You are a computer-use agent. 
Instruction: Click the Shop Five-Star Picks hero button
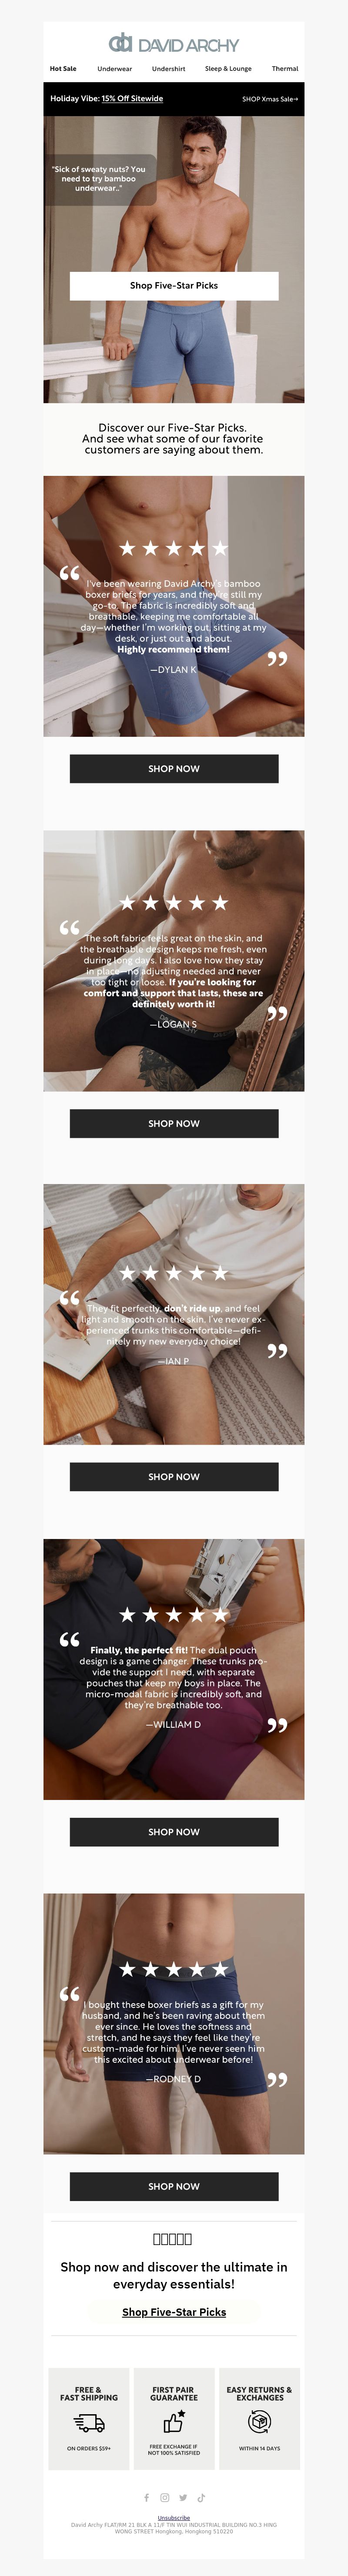pos(174,286)
